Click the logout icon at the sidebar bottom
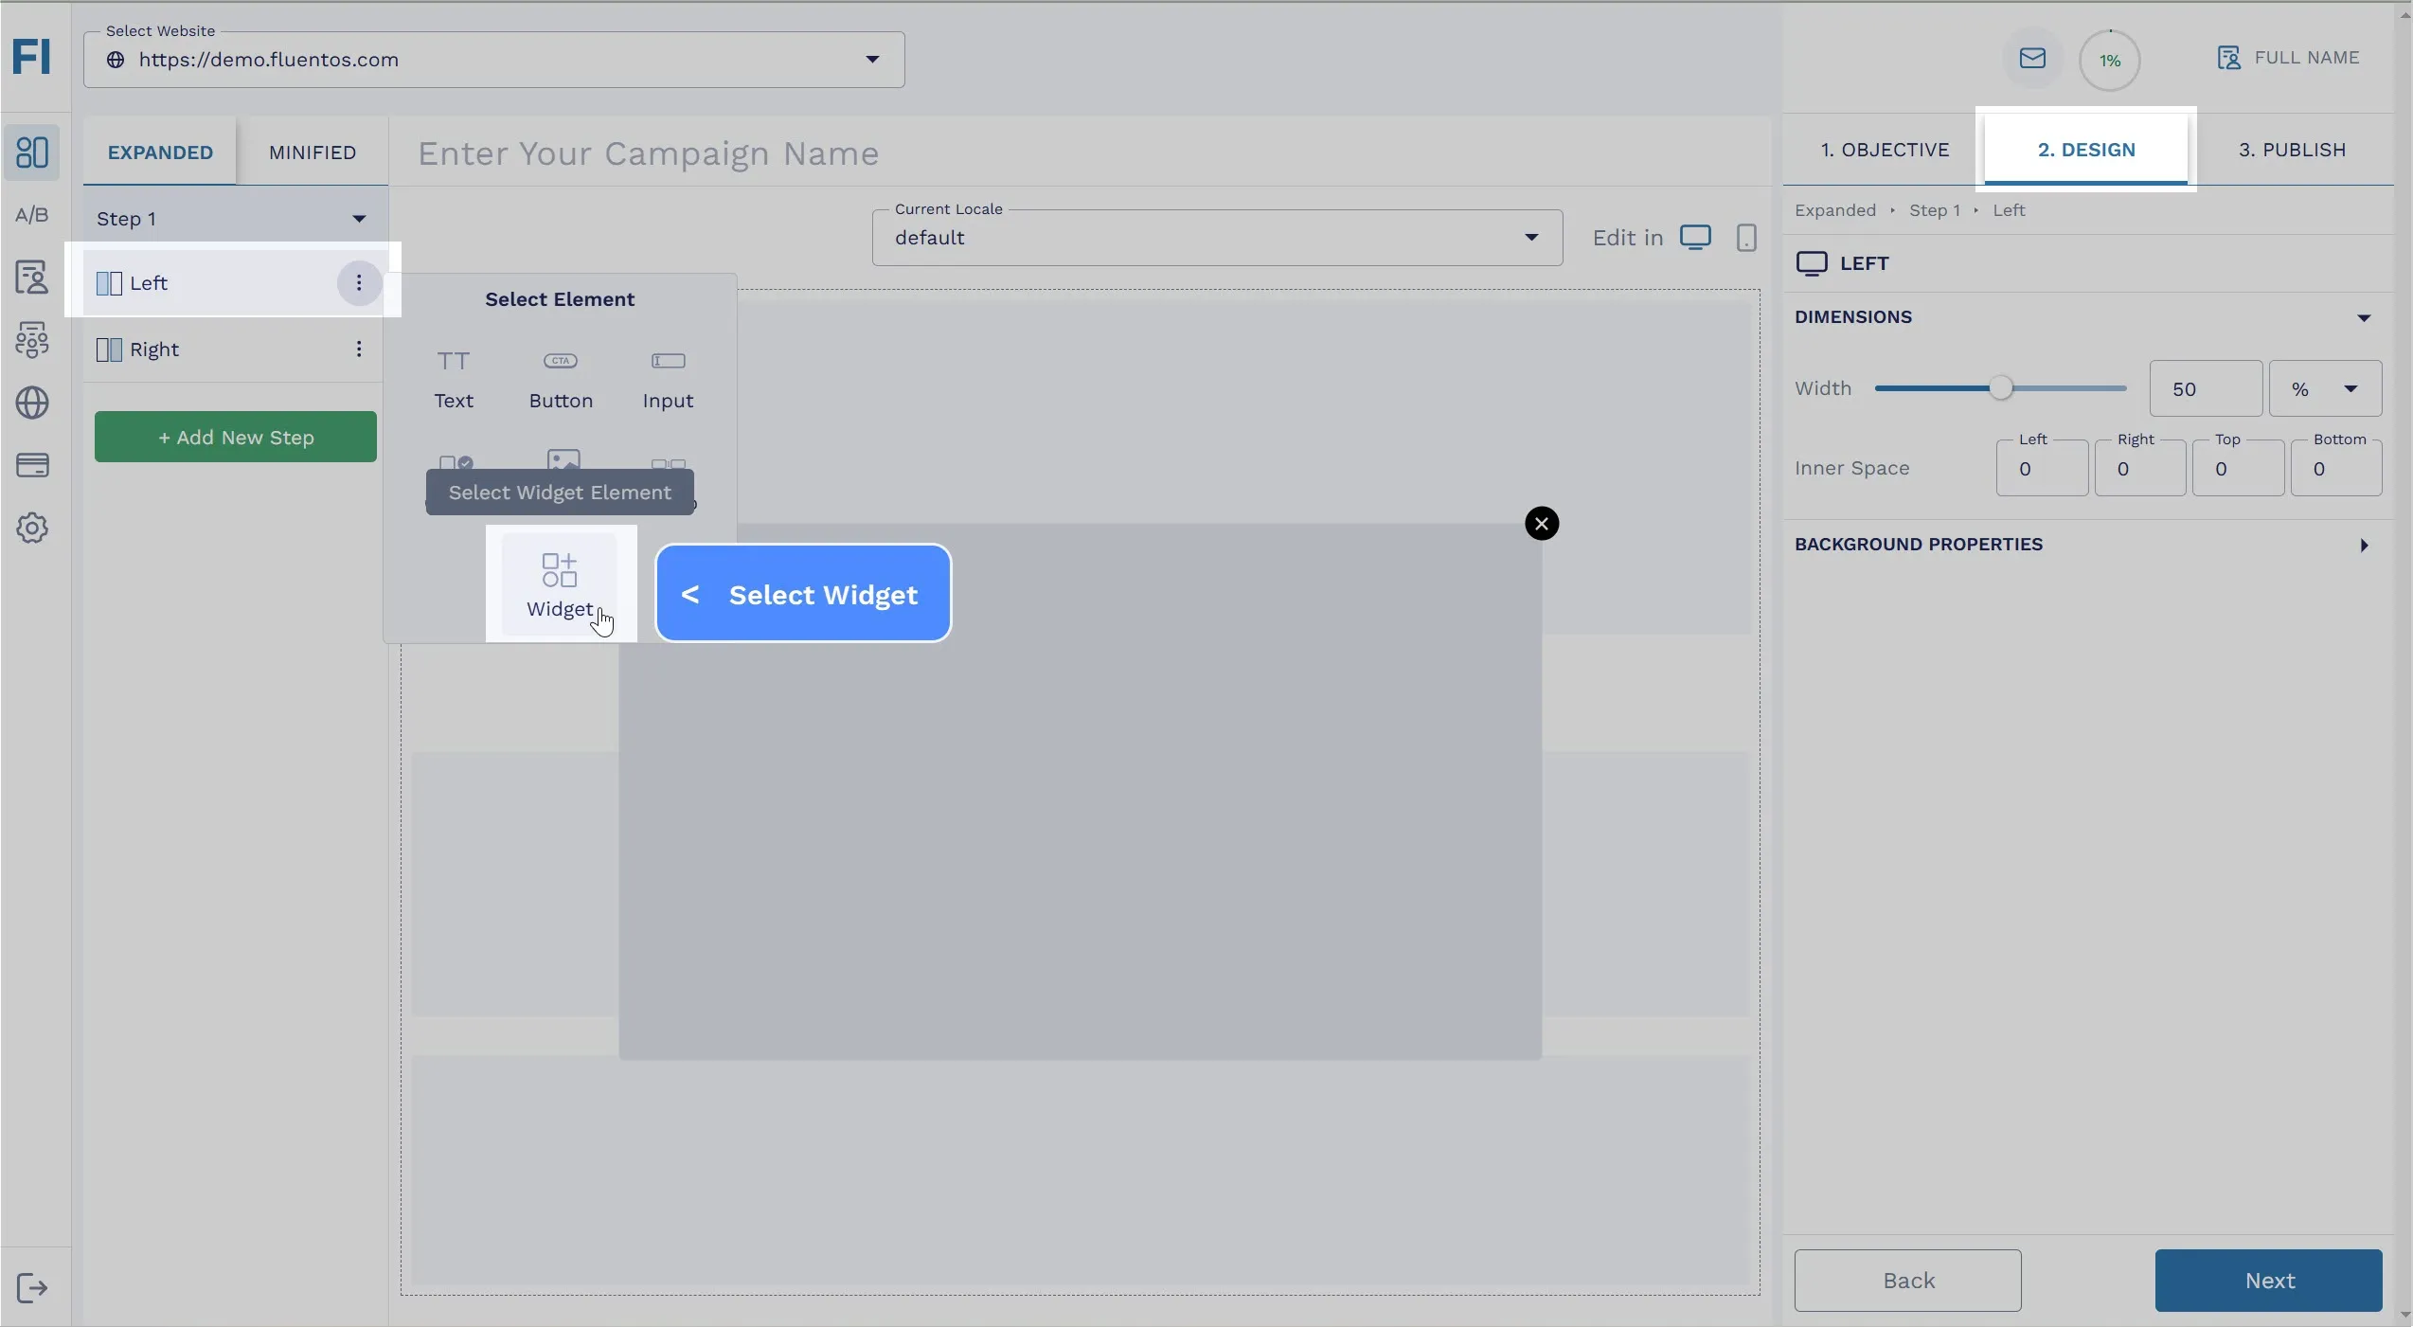 coord(32,1288)
